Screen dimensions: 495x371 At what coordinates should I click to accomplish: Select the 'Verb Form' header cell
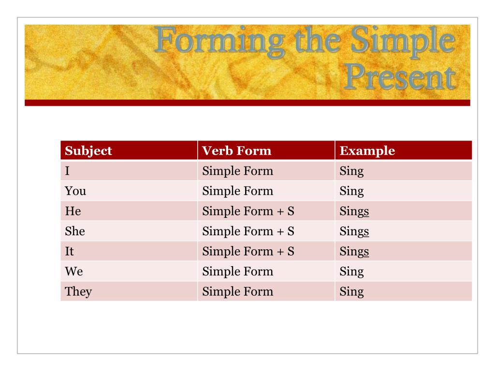(x=266, y=150)
